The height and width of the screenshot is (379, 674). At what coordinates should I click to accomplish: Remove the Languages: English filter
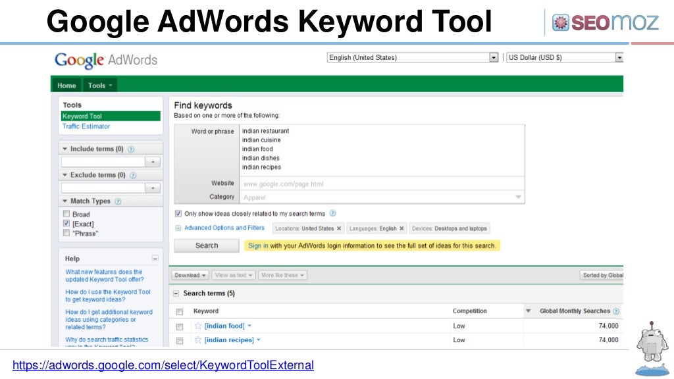pyautogui.click(x=402, y=228)
